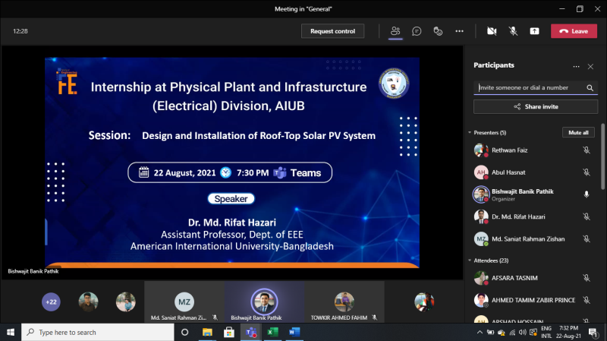Screen dimensions: 607x341
Task: Open Excel from the Windows taskbar
Action: coord(271,332)
